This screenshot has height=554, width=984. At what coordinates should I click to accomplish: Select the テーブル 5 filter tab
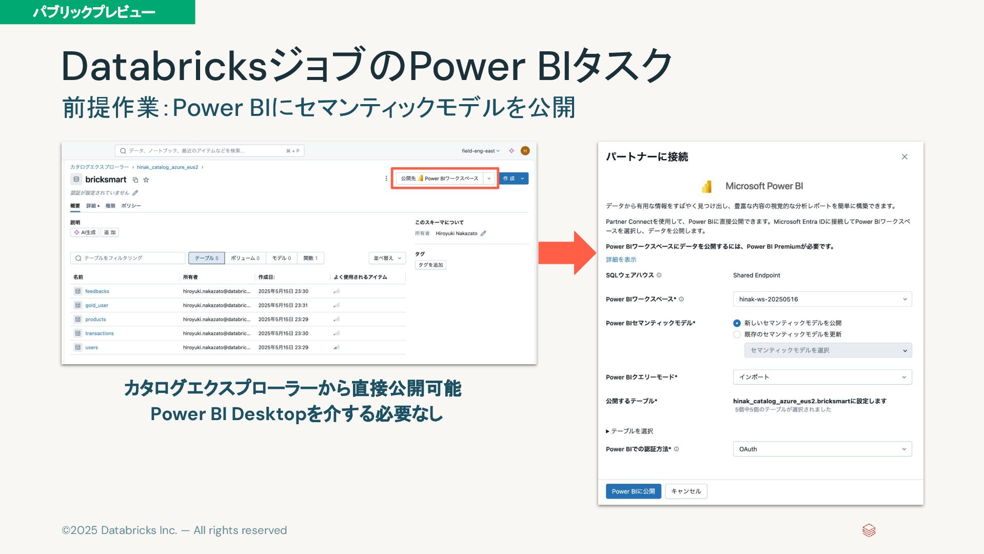pyautogui.click(x=206, y=258)
